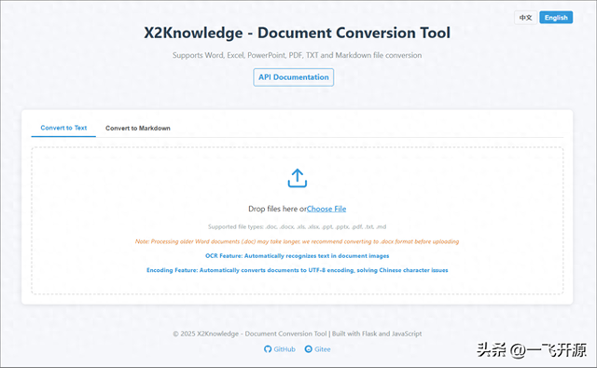The image size is (597, 368).
Task: Click the 2025 copyright footer text
Action: (x=297, y=334)
